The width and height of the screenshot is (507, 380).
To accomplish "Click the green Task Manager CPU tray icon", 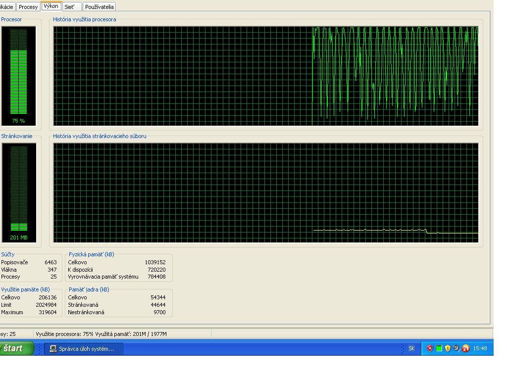I will 439,348.
